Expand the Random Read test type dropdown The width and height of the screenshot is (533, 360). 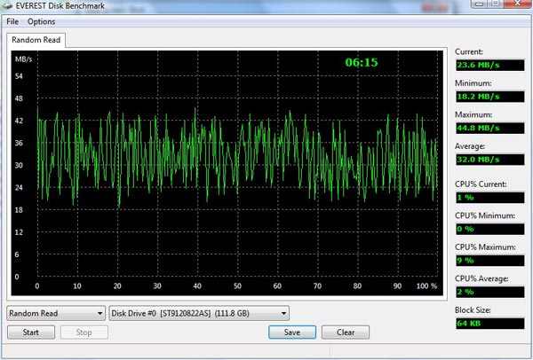[55, 313]
